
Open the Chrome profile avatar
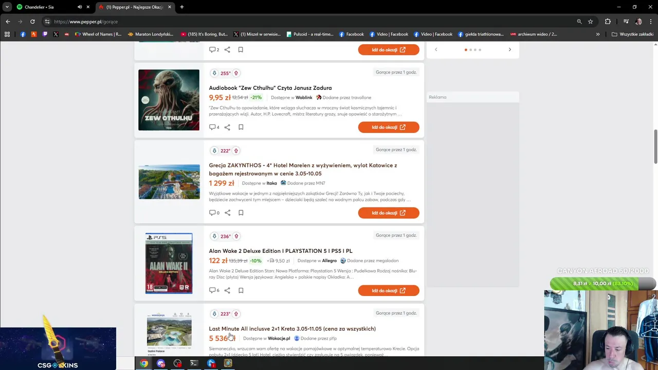pos(638,22)
